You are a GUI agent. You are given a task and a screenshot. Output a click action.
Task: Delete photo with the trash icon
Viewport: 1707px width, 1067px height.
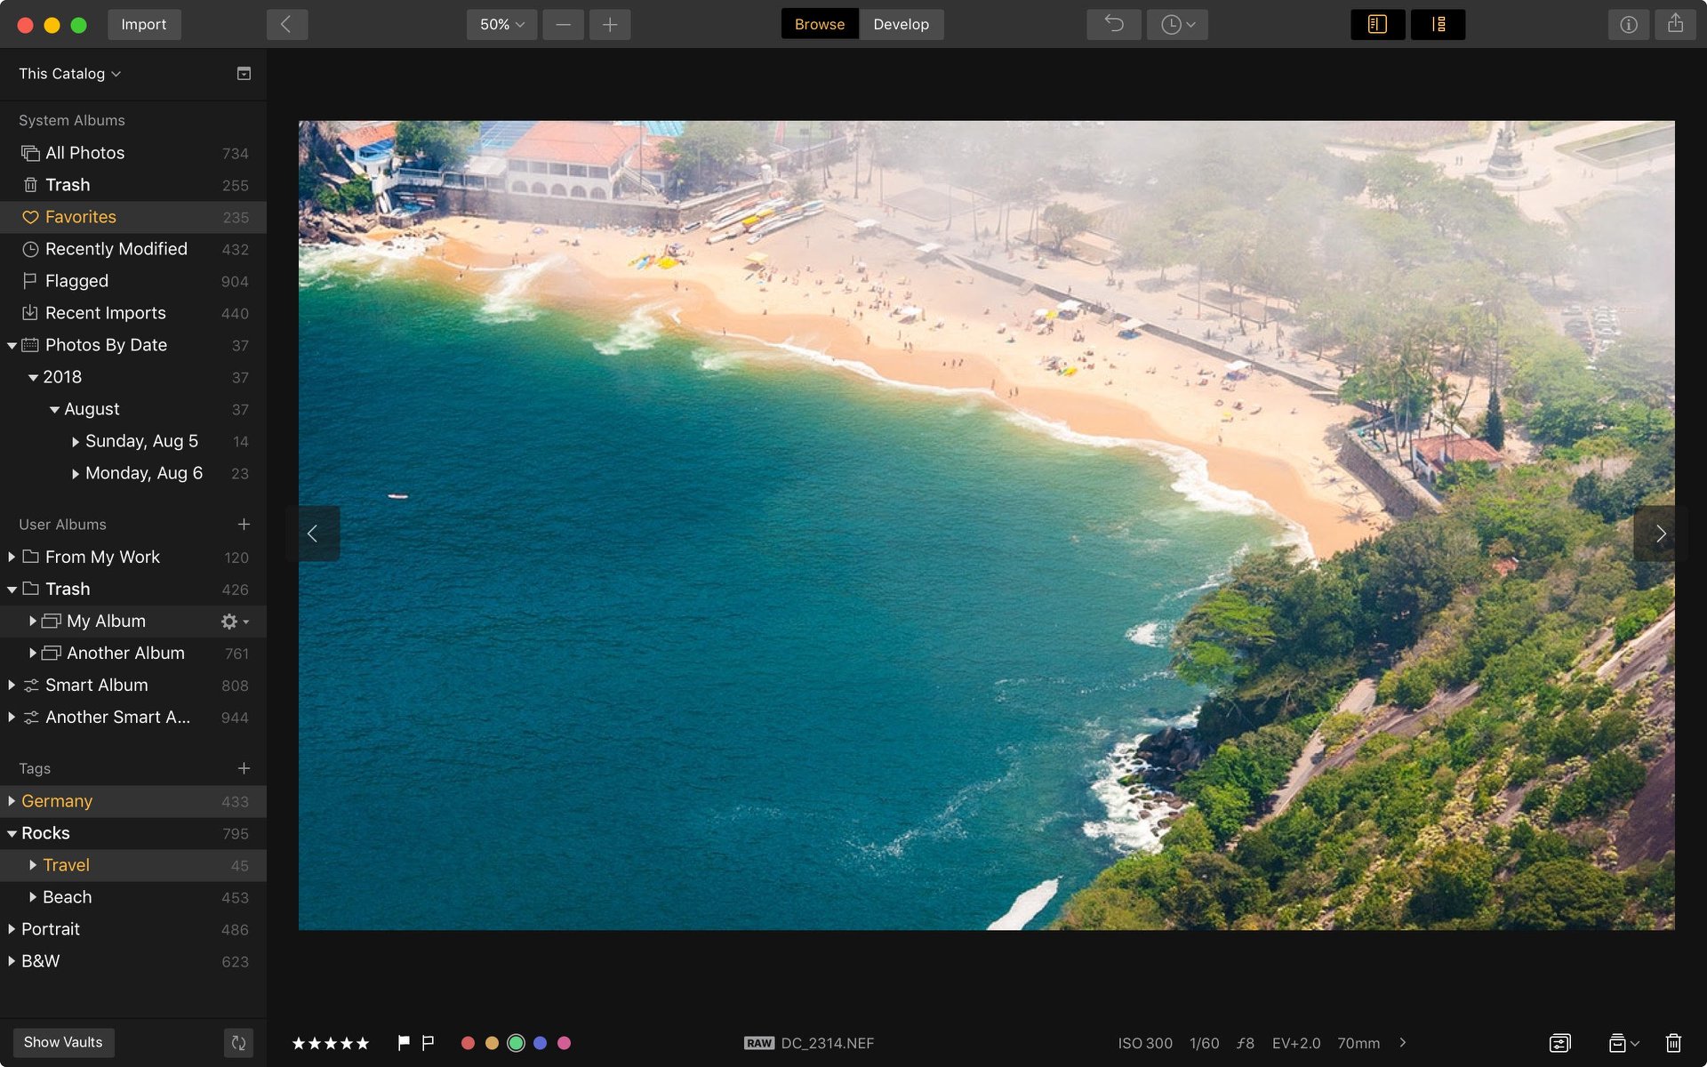pos(1673,1043)
